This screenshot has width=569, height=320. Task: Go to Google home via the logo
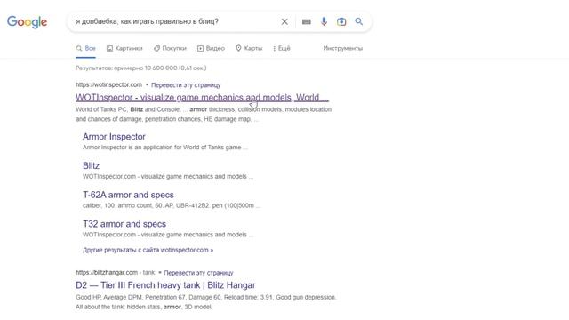point(28,21)
